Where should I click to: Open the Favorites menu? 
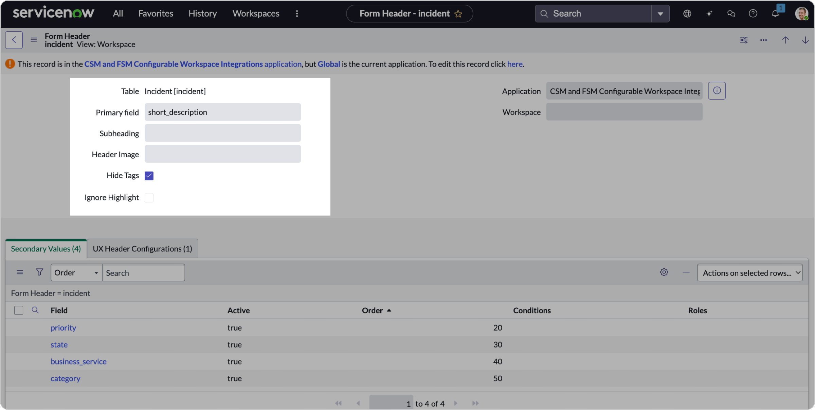[x=156, y=14]
